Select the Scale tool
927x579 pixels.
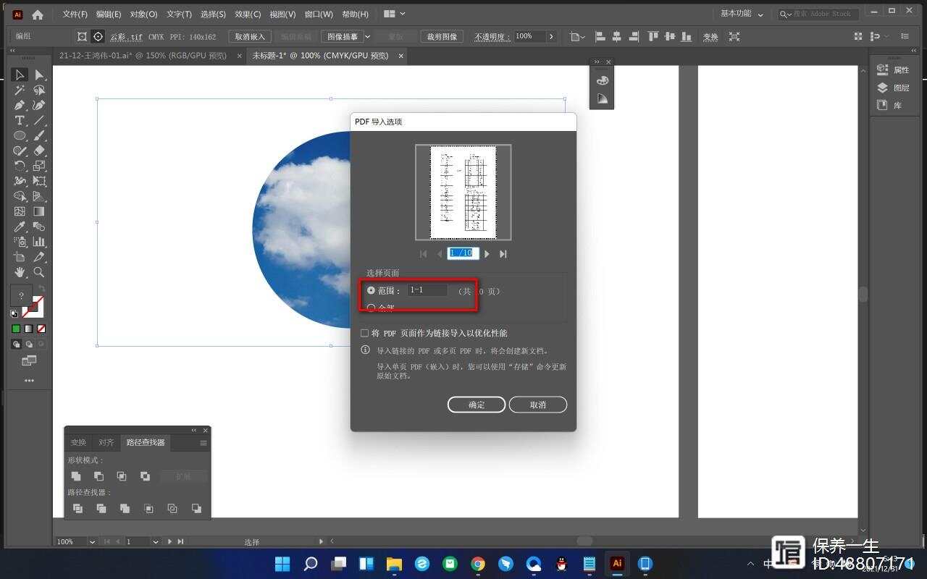39,166
